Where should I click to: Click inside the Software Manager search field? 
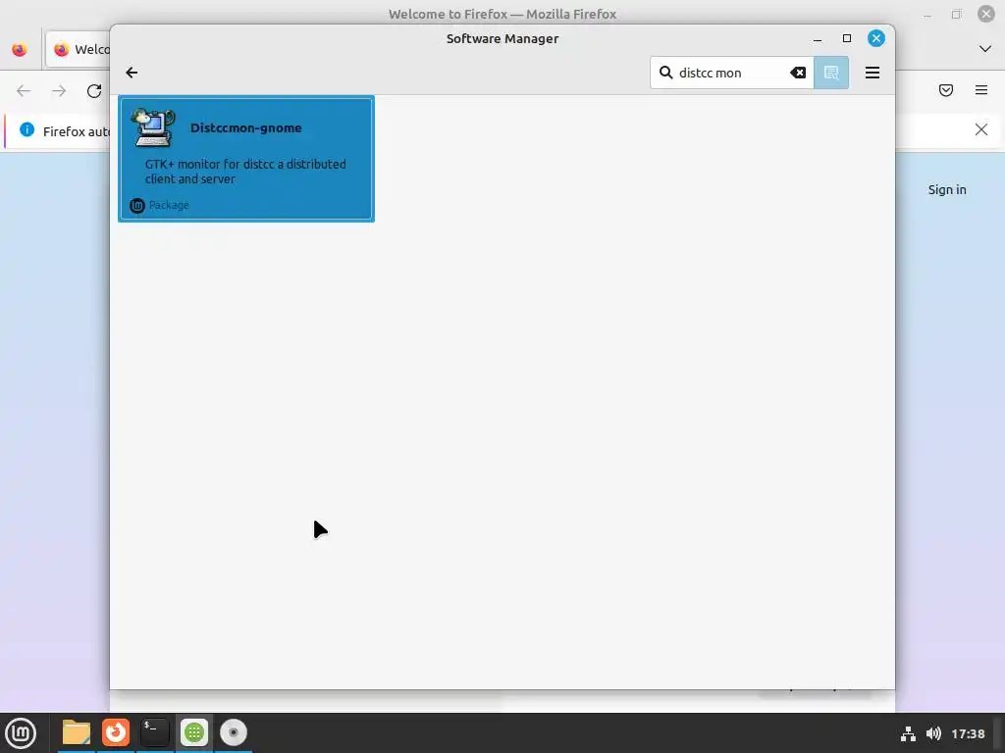click(x=732, y=73)
